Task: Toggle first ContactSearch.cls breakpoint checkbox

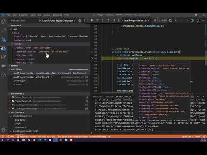Action: click(13, 97)
